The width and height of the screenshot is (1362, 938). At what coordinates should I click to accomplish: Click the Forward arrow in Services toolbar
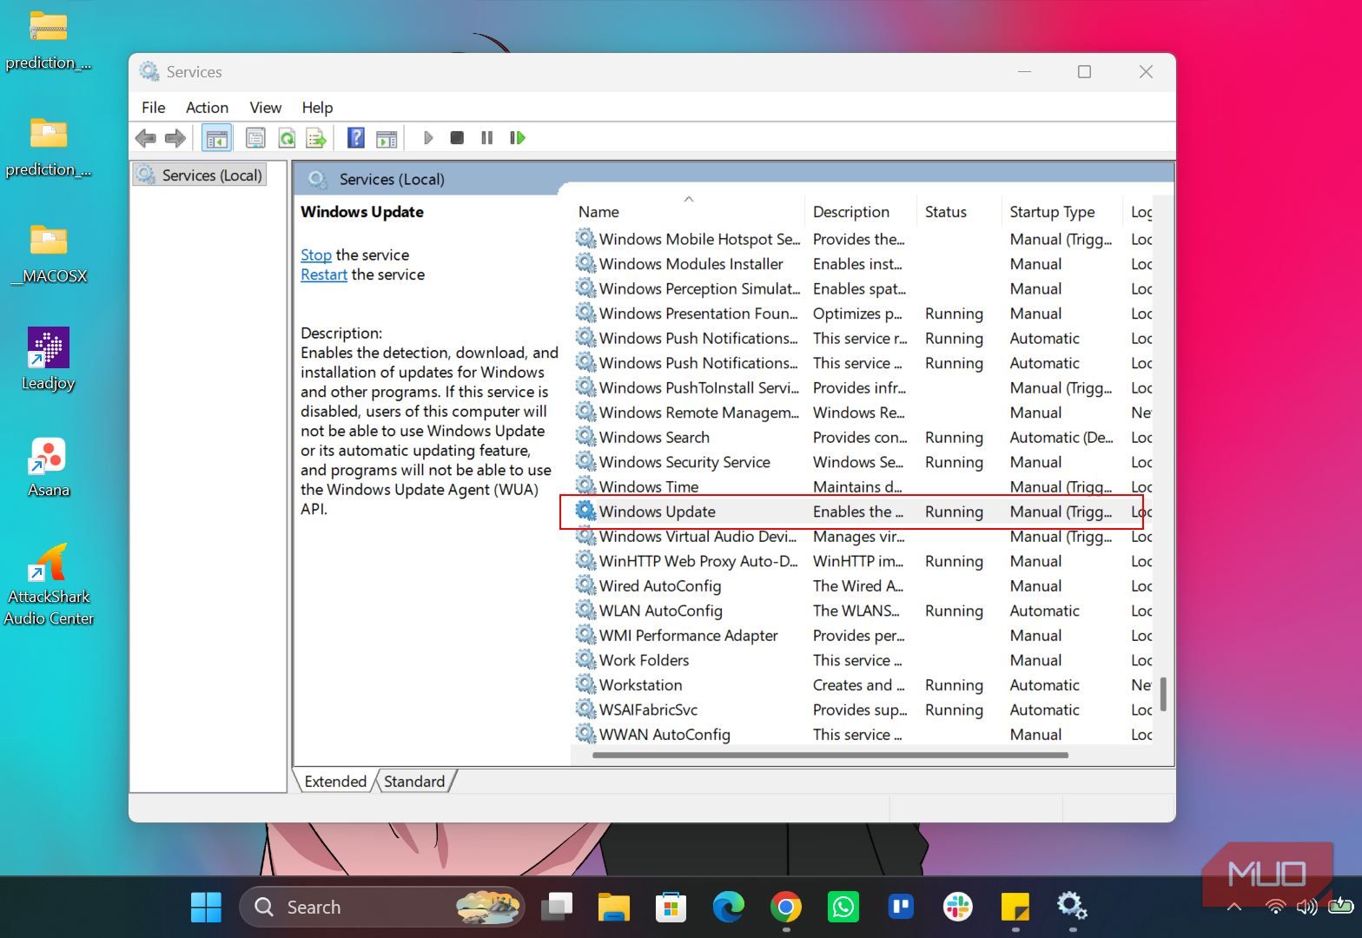(175, 137)
